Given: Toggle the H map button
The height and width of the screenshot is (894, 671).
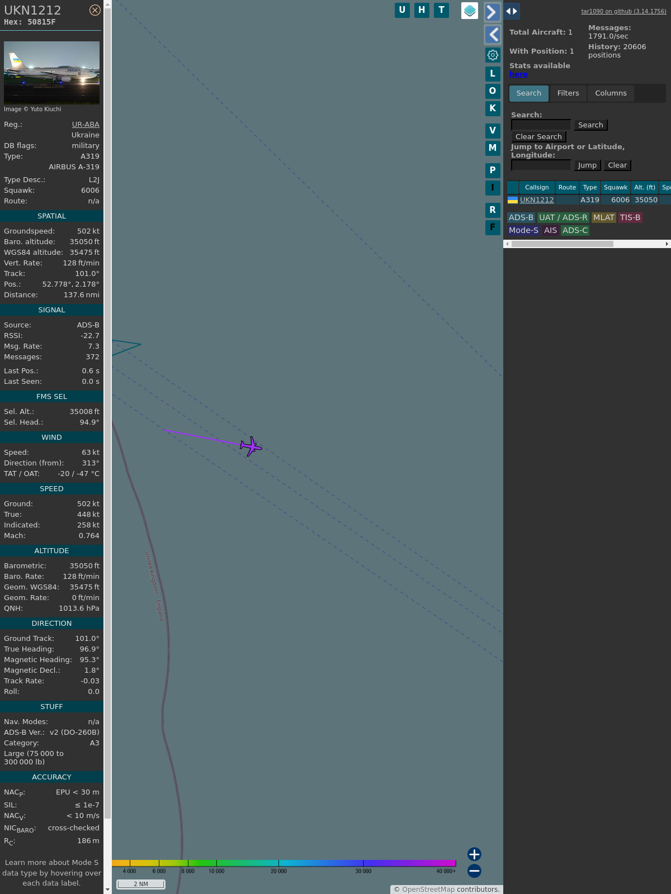Looking at the screenshot, I should [x=422, y=10].
